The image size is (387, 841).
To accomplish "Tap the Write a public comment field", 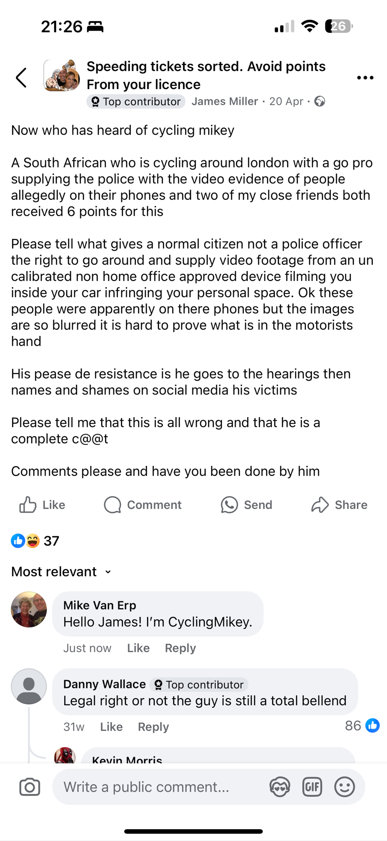I will [160, 787].
